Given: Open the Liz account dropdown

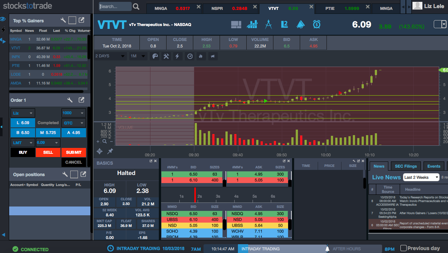Looking at the screenshot, I should [23, 113].
